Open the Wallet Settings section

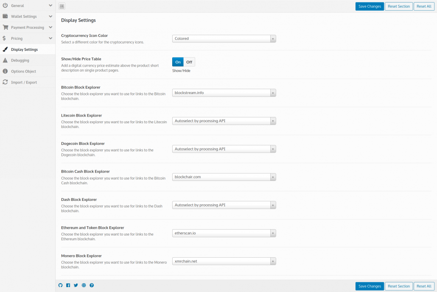[28, 17]
